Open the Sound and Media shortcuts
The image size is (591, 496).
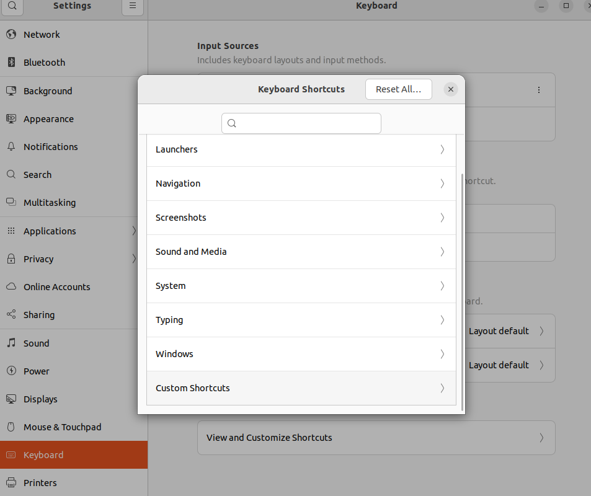301,252
